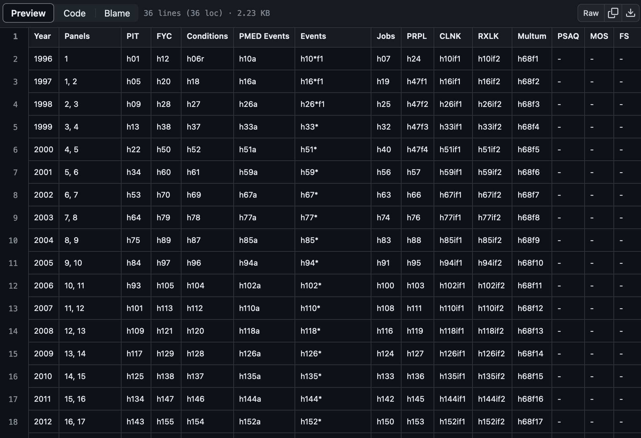Select line number 10
Image resolution: width=641 pixels, height=438 pixels.
[x=13, y=240]
